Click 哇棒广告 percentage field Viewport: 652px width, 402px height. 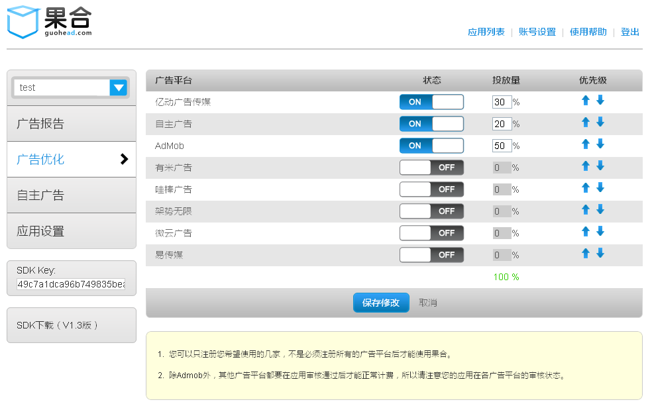pyautogui.click(x=502, y=189)
